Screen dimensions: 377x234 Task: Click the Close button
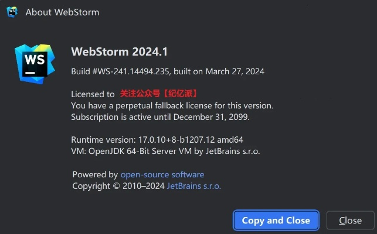coord(350,221)
